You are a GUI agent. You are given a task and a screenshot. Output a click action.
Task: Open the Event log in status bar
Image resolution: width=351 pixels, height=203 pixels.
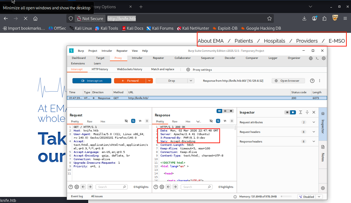[x=77, y=196]
